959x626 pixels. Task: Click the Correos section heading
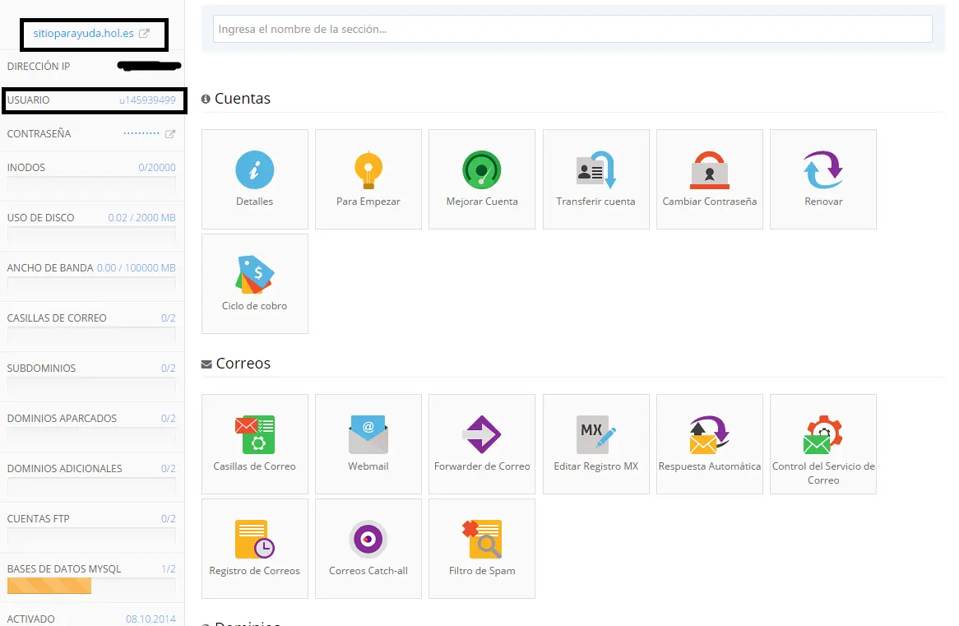click(243, 364)
